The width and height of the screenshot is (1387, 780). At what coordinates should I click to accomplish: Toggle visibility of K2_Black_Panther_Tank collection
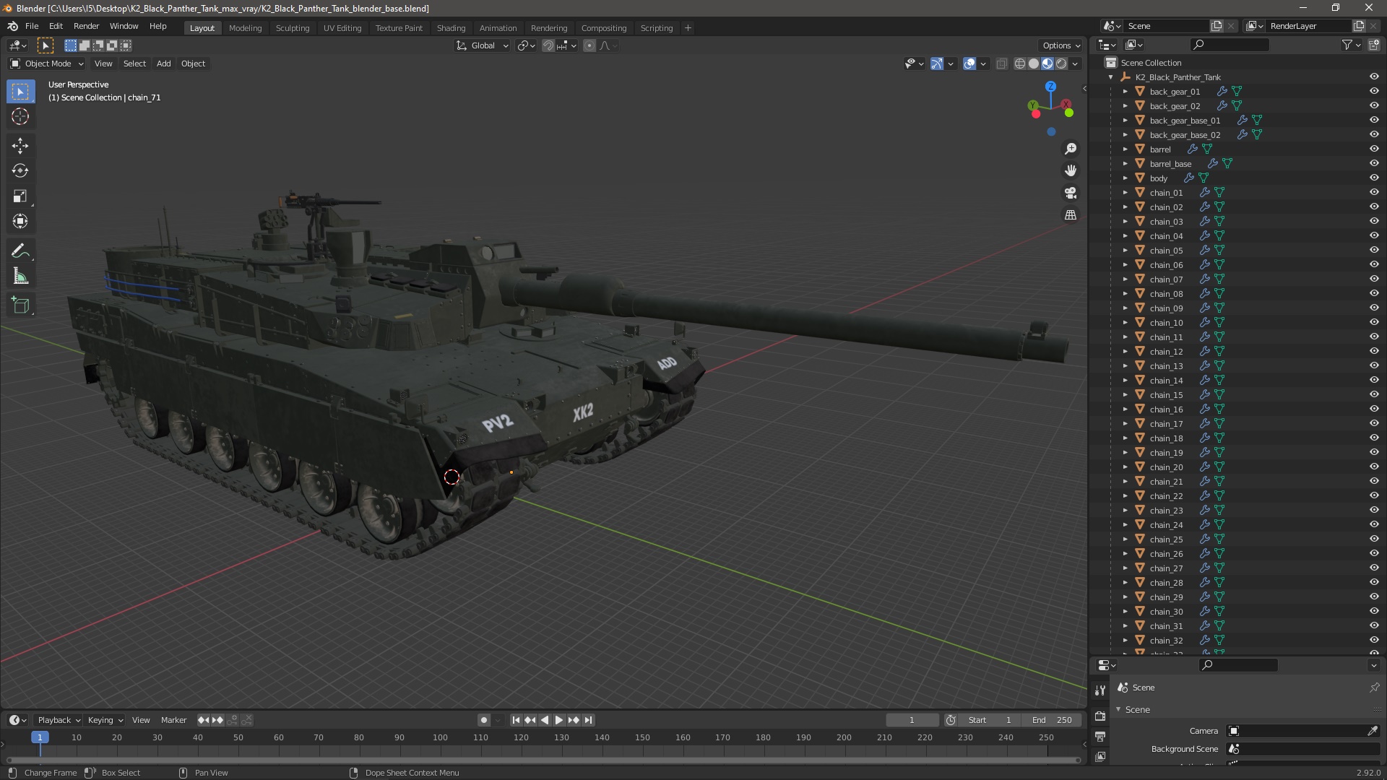pyautogui.click(x=1374, y=77)
